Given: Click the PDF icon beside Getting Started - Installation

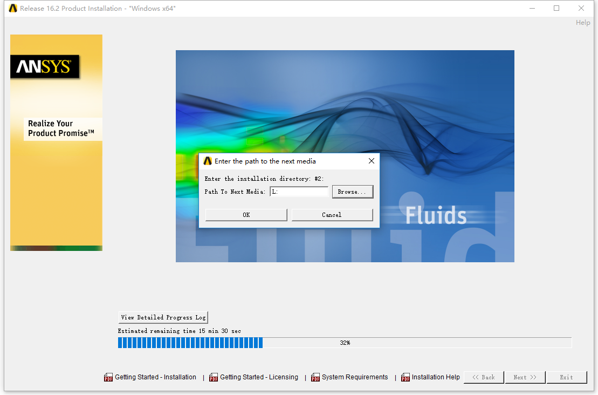Looking at the screenshot, I should click(x=108, y=377).
